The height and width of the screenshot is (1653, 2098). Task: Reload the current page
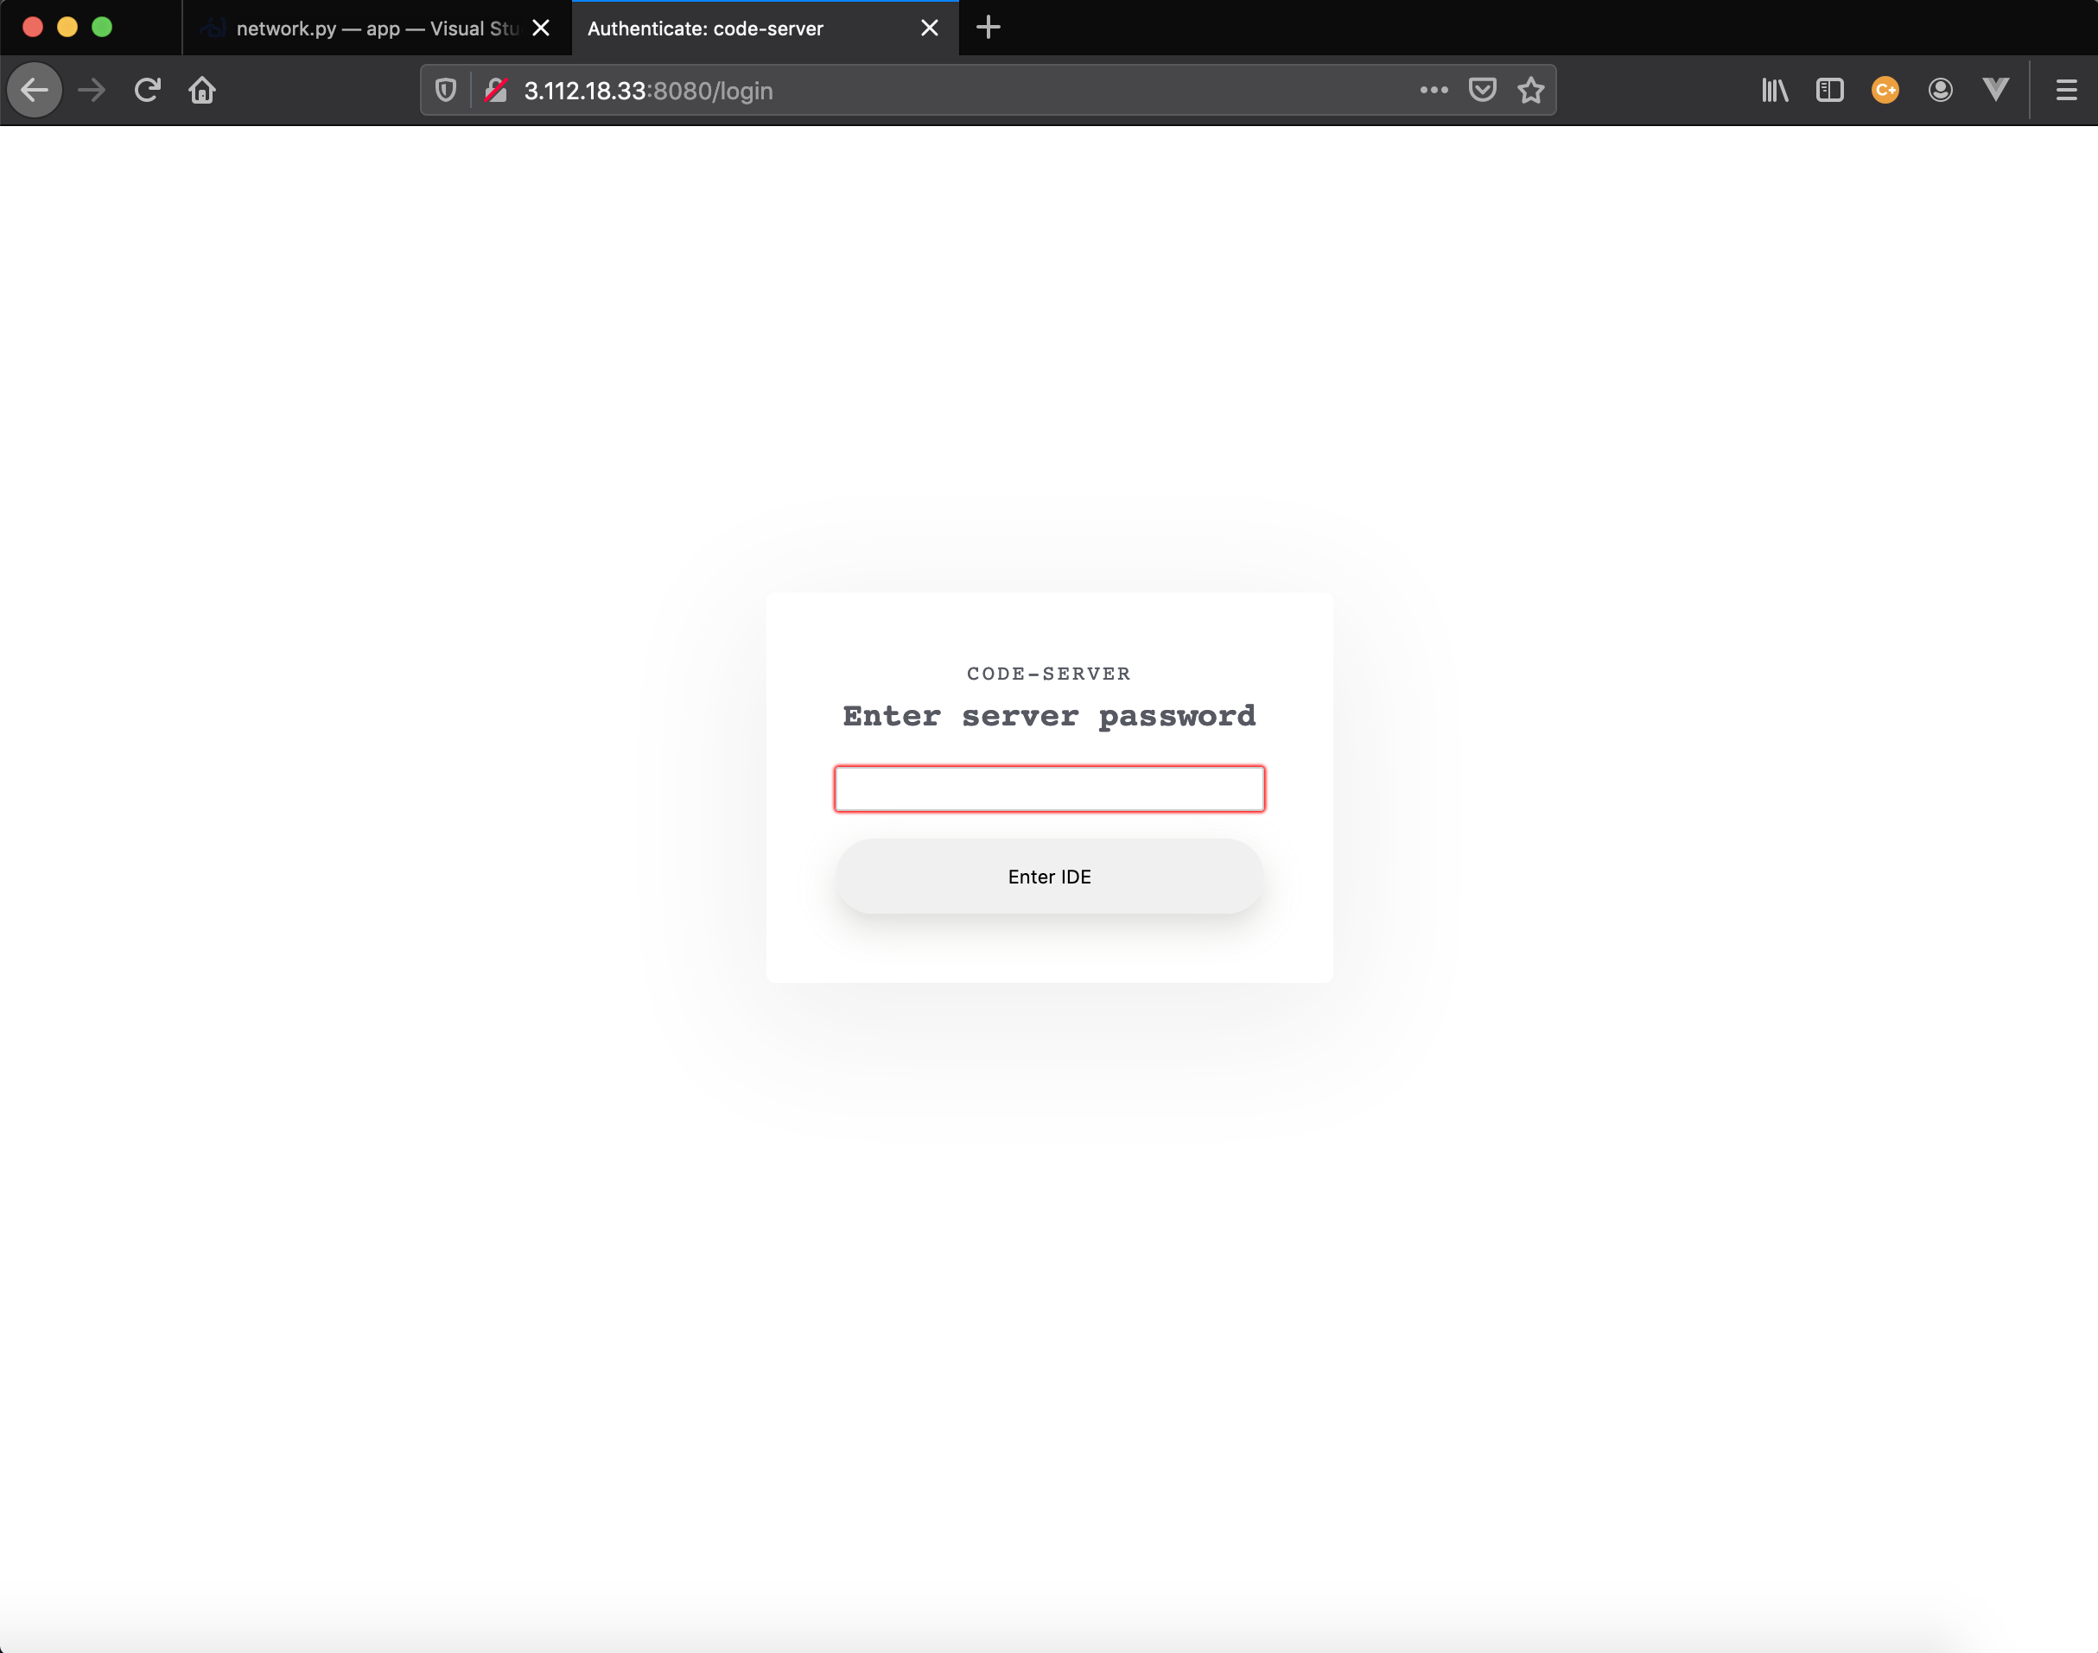point(147,90)
